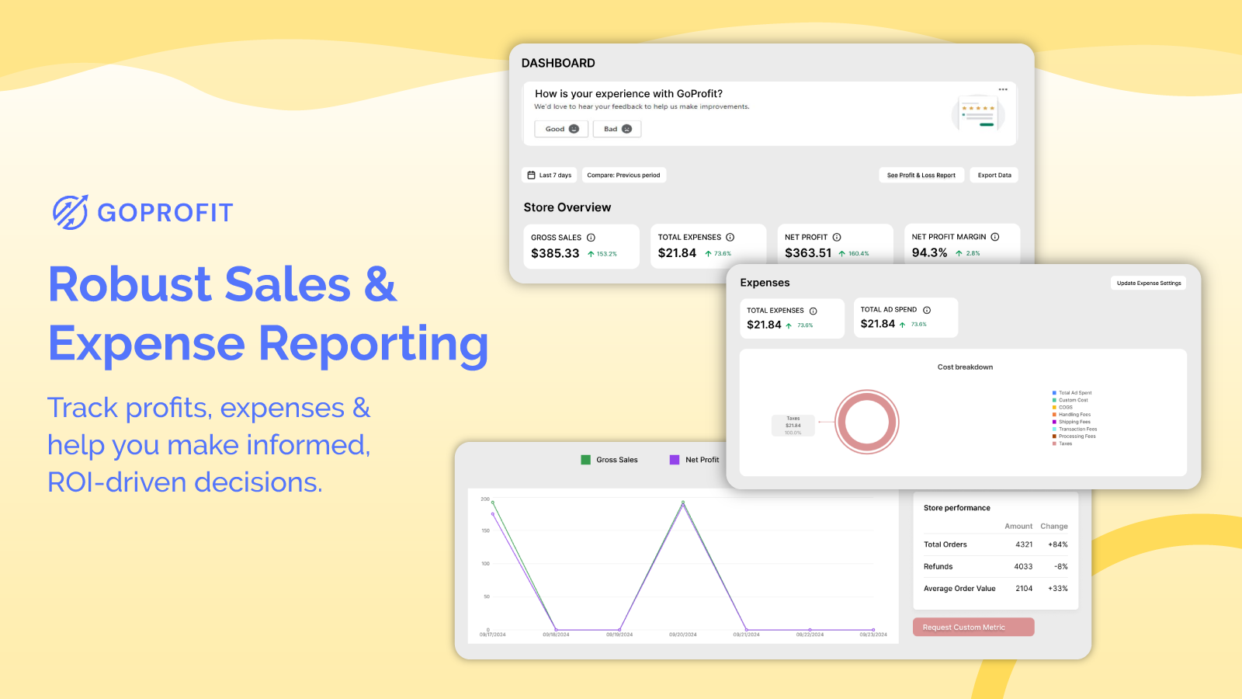The width and height of the screenshot is (1242, 699).
Task: Click the smiley face icon on Good button
Action: point(574,129)
